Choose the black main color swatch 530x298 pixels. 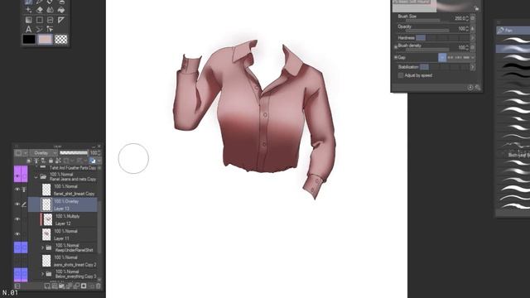click(x=29, y=39)
